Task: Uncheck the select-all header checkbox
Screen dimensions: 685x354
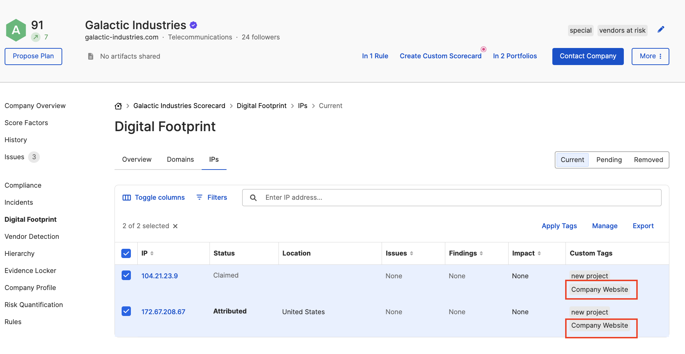Action: click(x=126, y=253)
